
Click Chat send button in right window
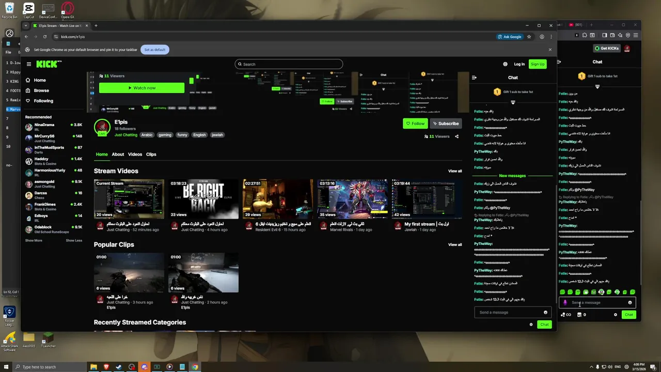pos(628,315)
